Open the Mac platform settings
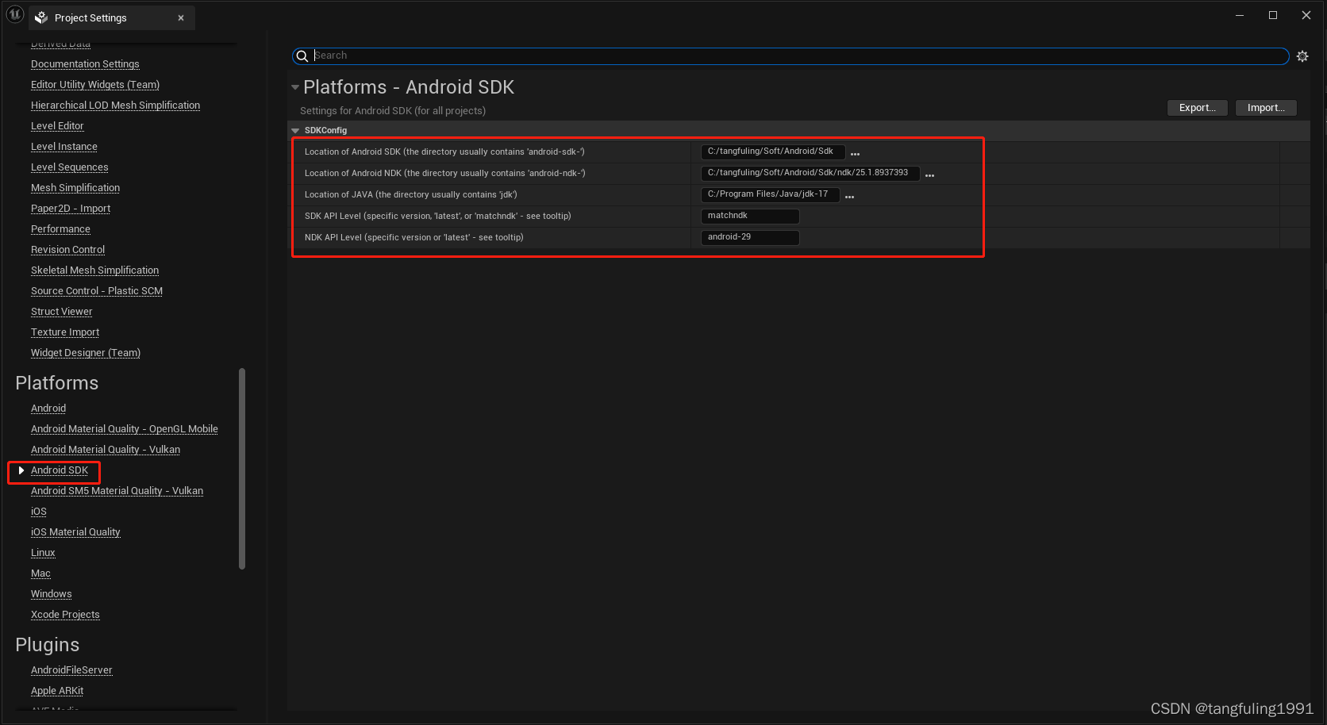Image resolution: width=1327 pixels, height=725 pixels. (x=40, y=573)
